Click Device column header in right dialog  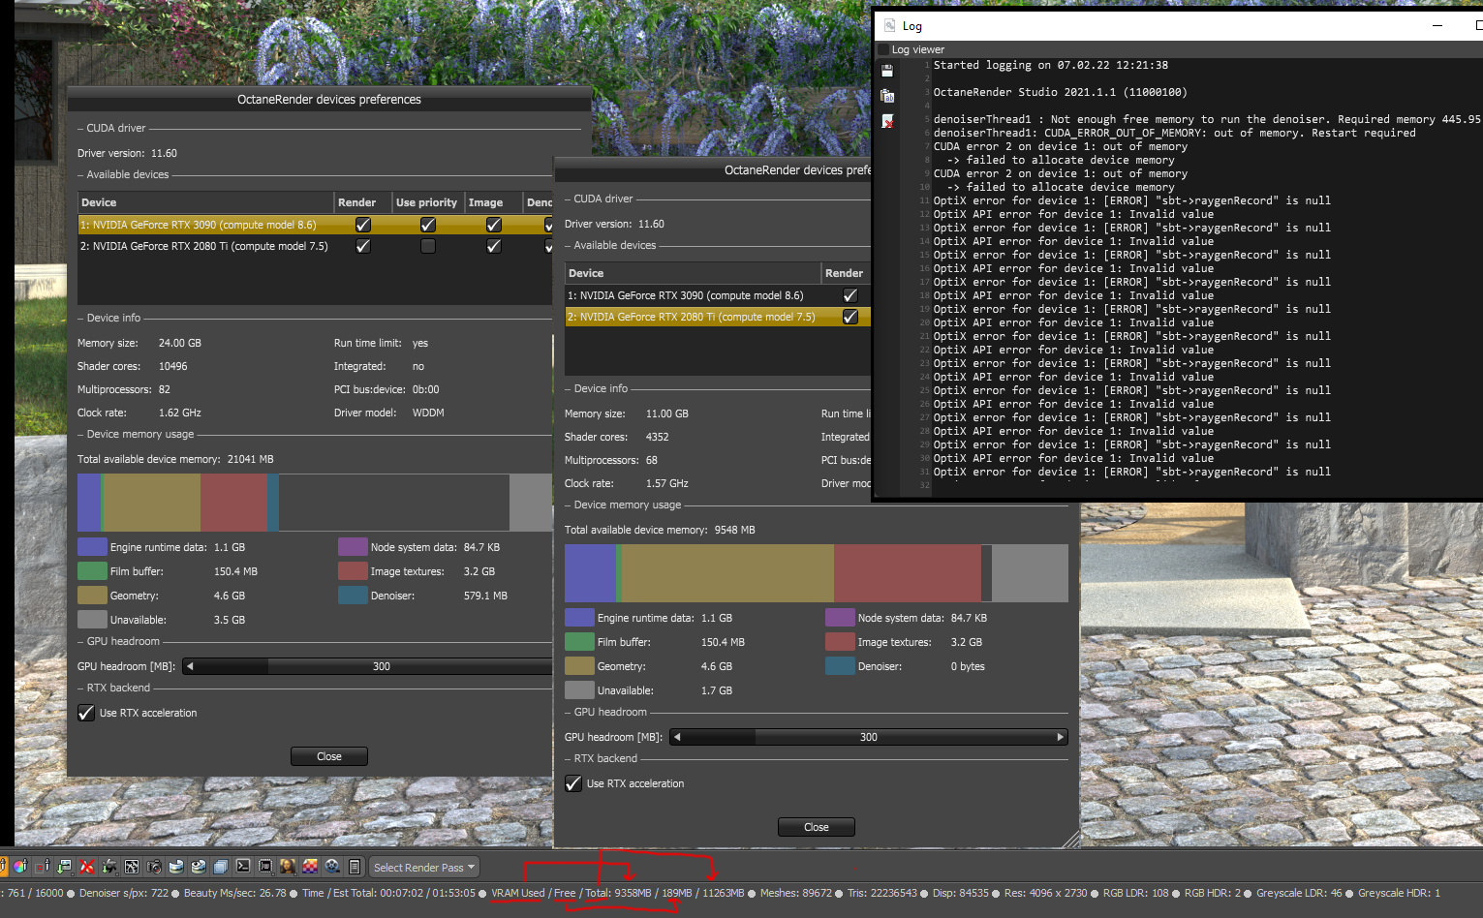[693, 273]
